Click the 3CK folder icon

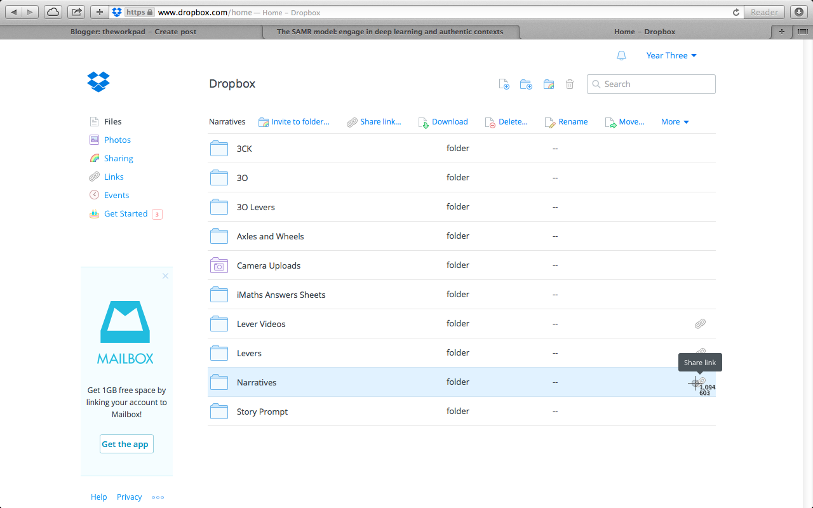coord(219,149)
